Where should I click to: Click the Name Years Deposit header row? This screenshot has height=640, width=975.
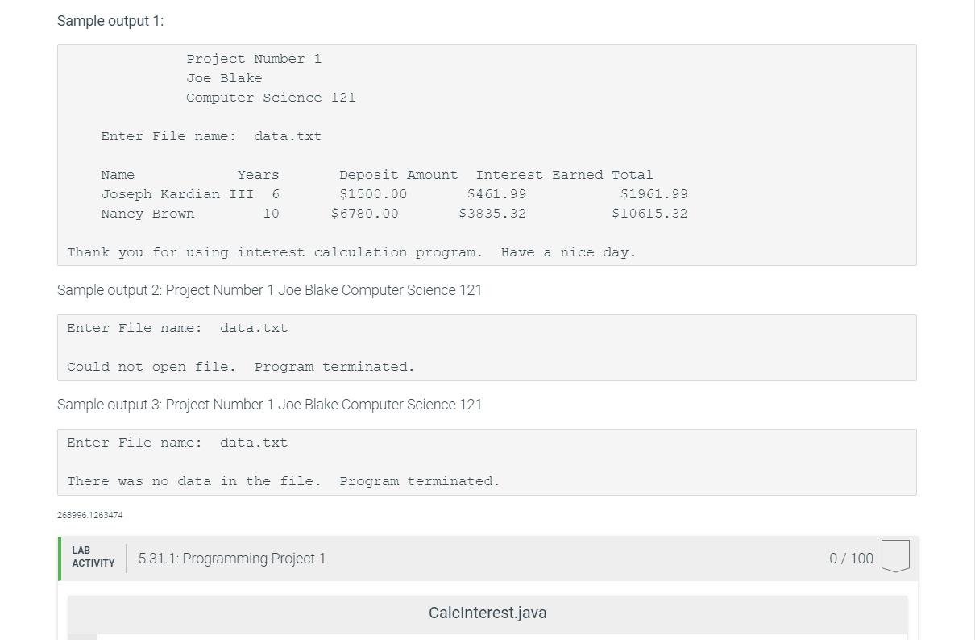(x=377, y=174)
